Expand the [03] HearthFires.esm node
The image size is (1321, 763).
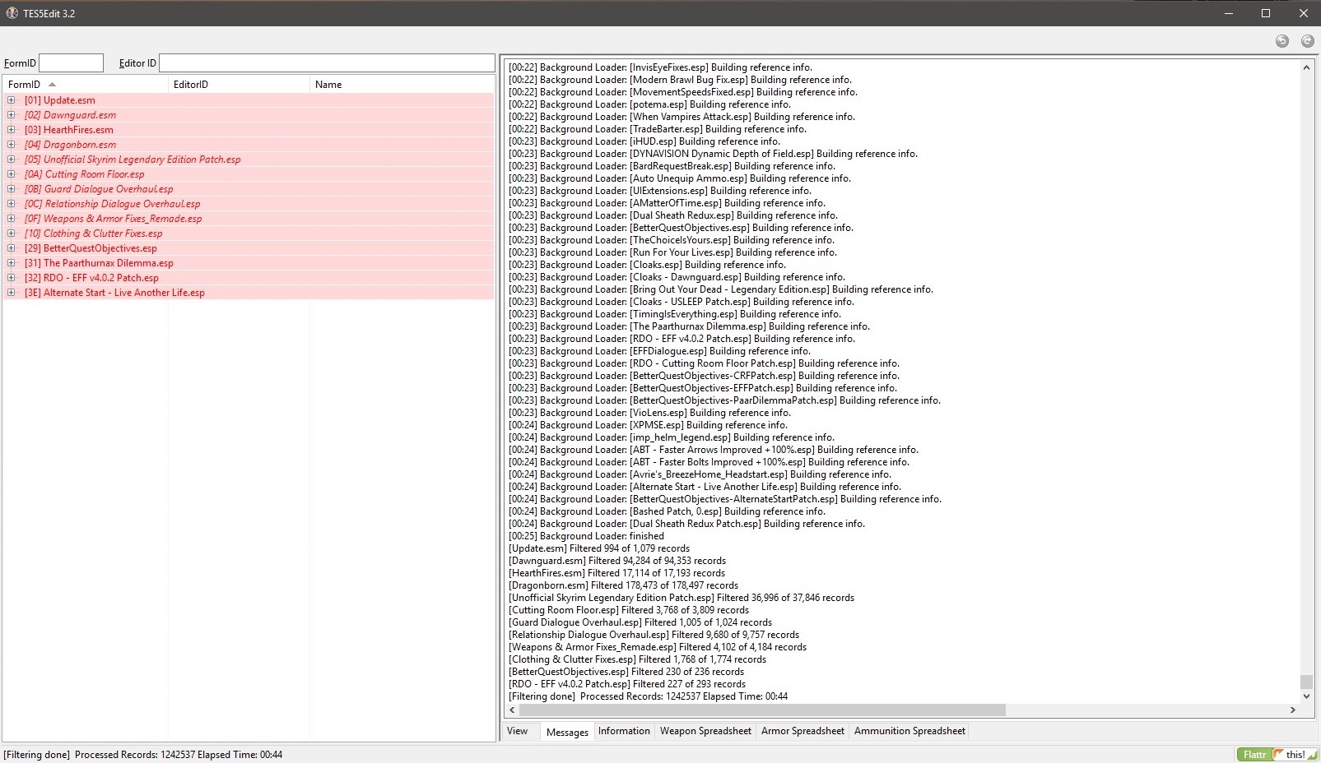click(12, 130)
